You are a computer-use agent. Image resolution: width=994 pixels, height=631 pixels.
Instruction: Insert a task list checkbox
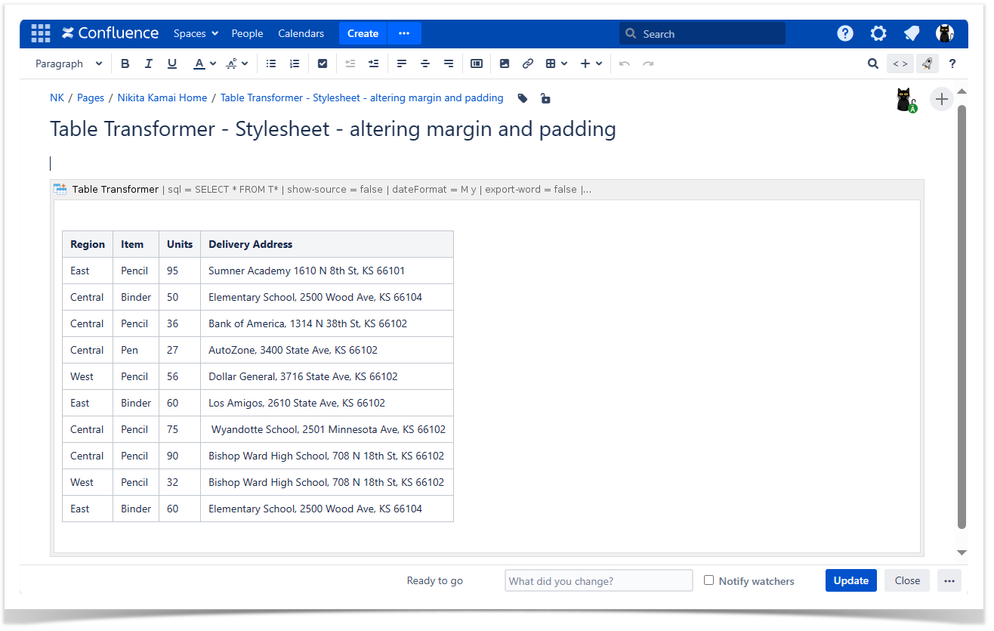pyautogui.click(x=323, y=64)
